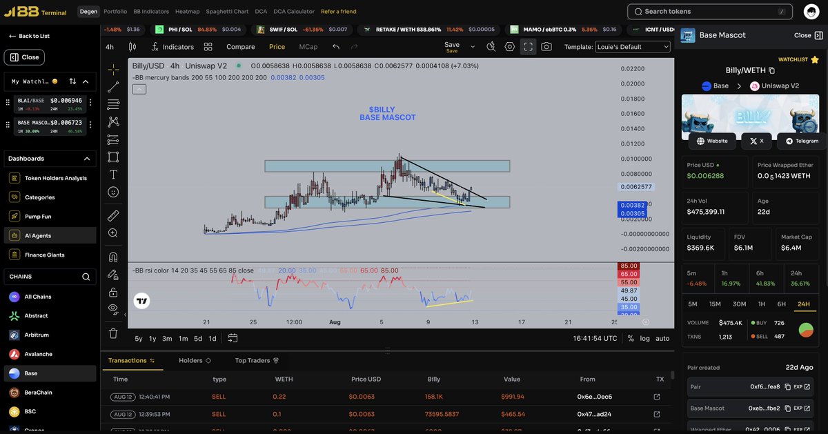The height and width of the screenshot is (434, 828).
Task: Click the Search tokens field
Action: pyautogui.click(x=709, y=12)
